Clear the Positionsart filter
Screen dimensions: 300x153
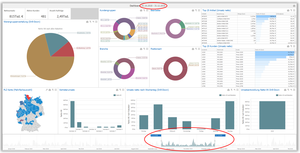(196, 49)
